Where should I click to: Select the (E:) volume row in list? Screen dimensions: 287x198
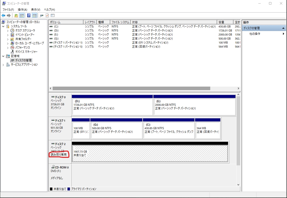point(145,34)
